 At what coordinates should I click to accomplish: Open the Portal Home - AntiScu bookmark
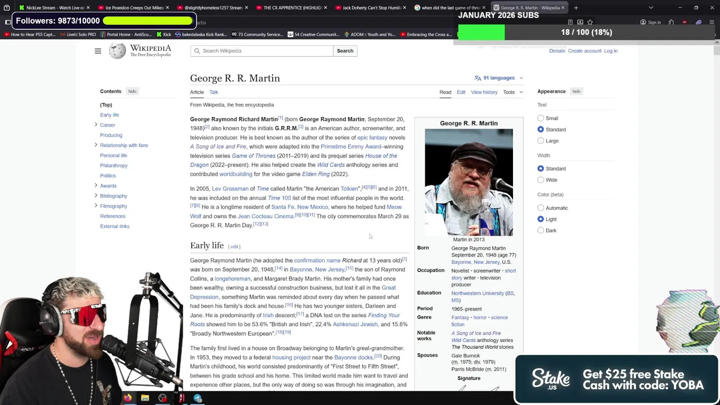(x=125, y=34)
